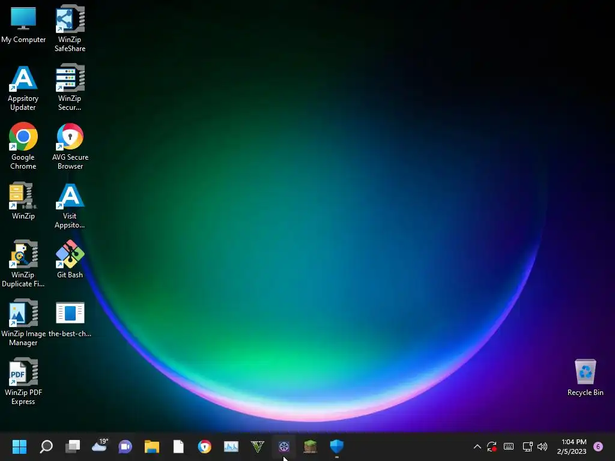The height and width of the screenshot is (461, 615).
Task: Open network settings from tray monitor icon
Action: coord(527,447)
